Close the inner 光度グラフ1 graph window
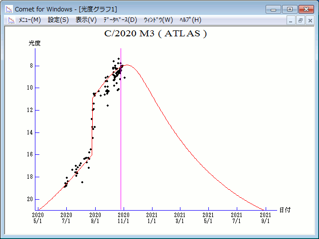 pyautogui.click(x=310, y=20)
